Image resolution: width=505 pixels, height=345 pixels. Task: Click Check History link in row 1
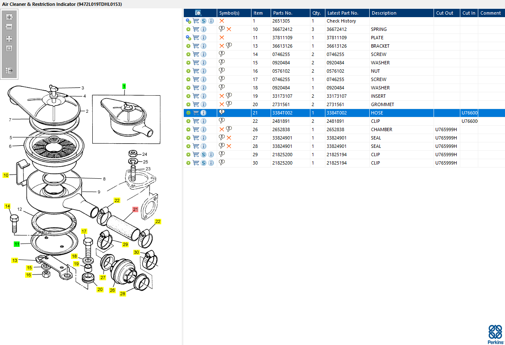click(341, 21)
